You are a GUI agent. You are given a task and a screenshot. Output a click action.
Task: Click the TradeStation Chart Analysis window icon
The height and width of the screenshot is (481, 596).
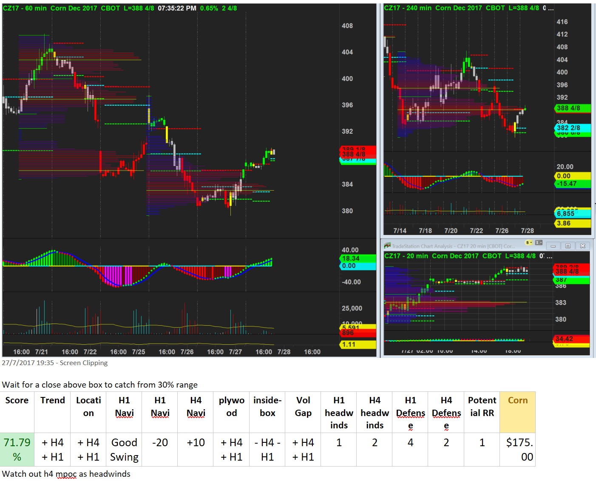point(387,246)
